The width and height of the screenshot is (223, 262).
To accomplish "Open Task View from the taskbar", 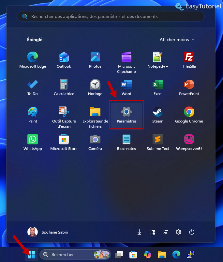I will click(x=119, y=254).
